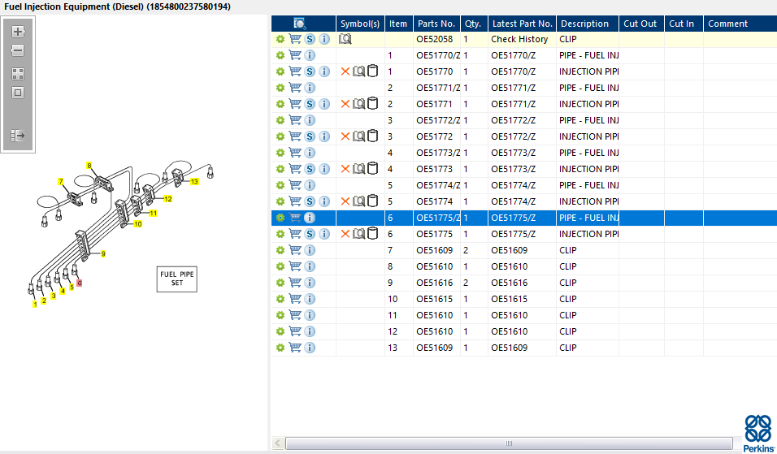Select callout 11 in the diagram

coord(153,214)
